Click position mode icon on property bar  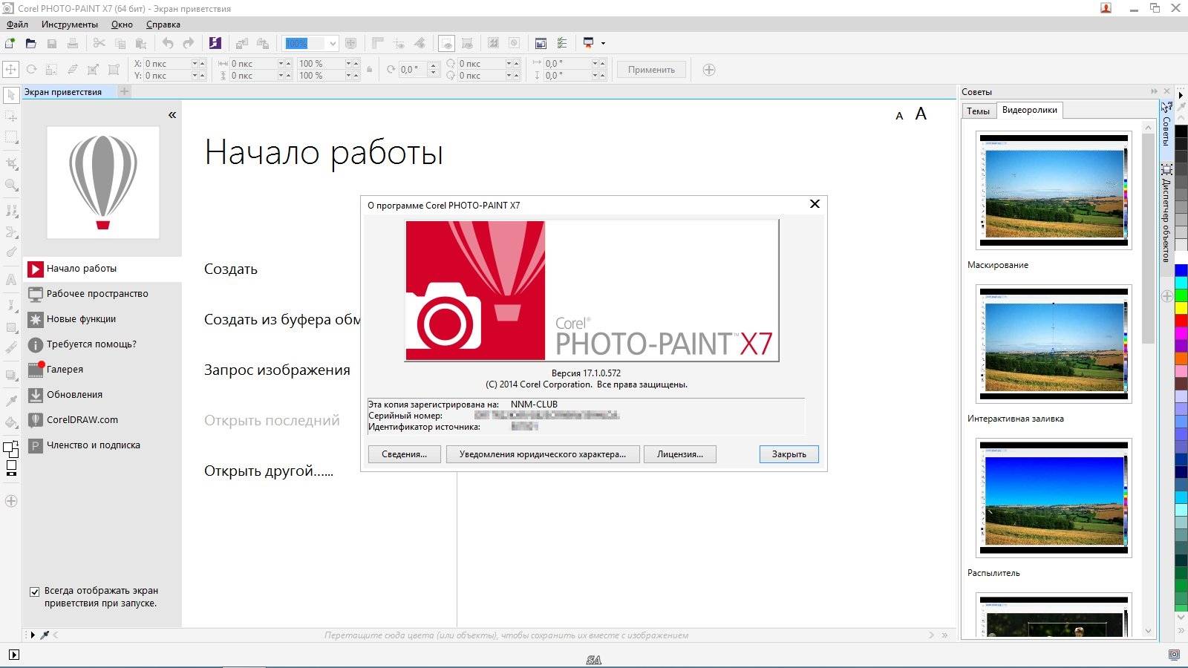11,69
